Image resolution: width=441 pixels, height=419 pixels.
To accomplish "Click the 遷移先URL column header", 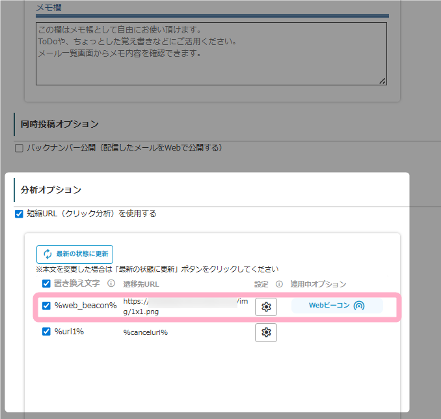I will pos(141,284).
